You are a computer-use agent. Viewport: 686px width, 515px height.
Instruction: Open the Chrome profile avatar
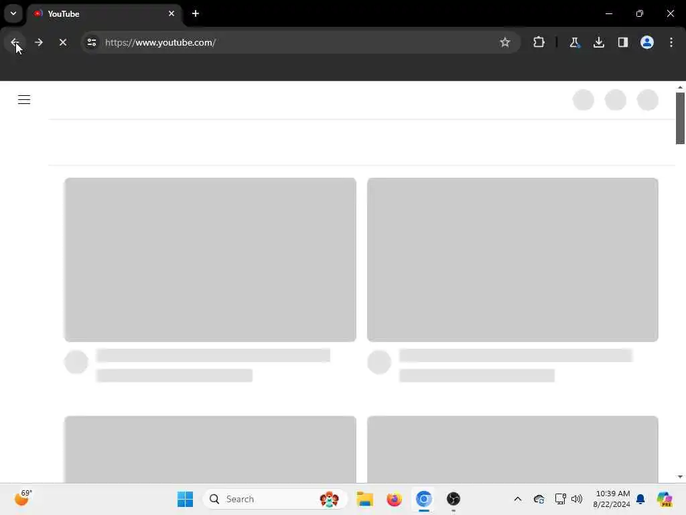coord(647,42)
